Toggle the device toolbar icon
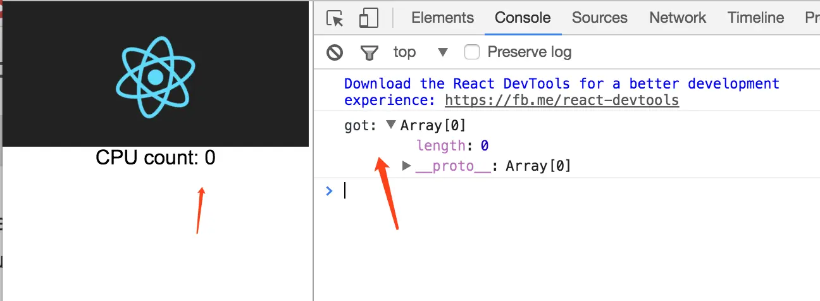 368,18
